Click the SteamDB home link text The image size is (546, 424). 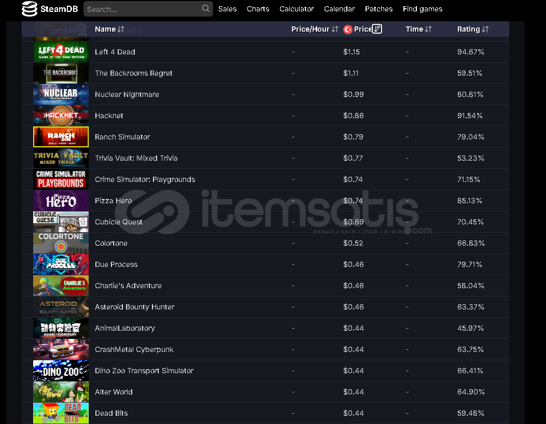59,9
